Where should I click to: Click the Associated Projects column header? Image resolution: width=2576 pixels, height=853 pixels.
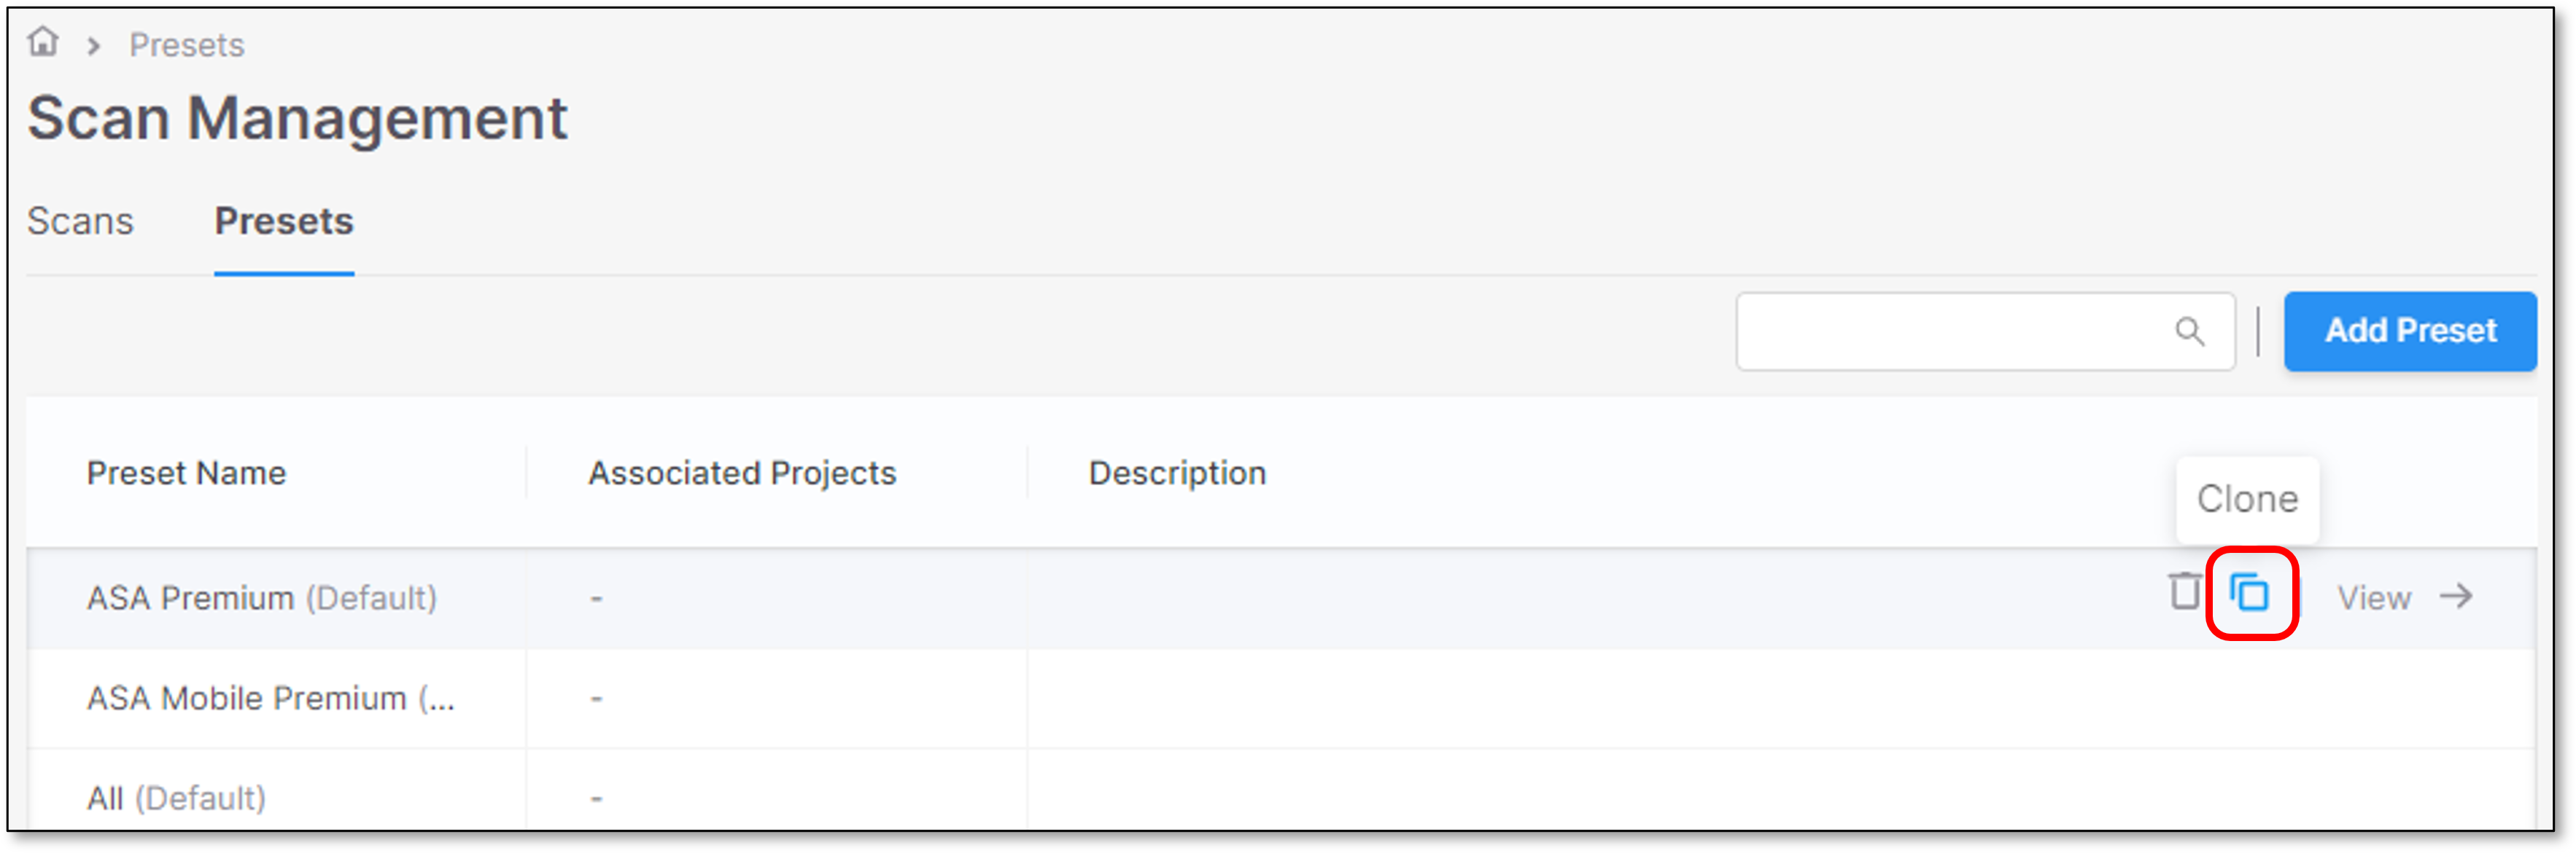(742, 473)
